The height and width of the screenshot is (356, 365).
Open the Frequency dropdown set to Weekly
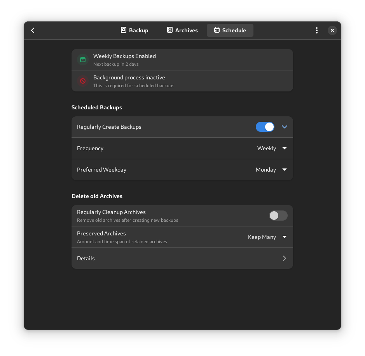pyautogui.click(x=272, y=148)
